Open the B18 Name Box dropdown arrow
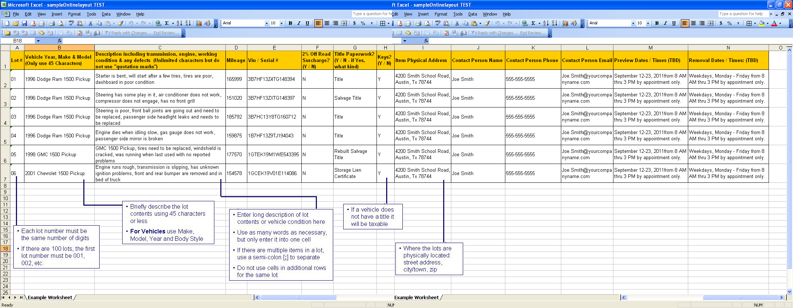Screen dimensions: 793x308 [38, 41]
